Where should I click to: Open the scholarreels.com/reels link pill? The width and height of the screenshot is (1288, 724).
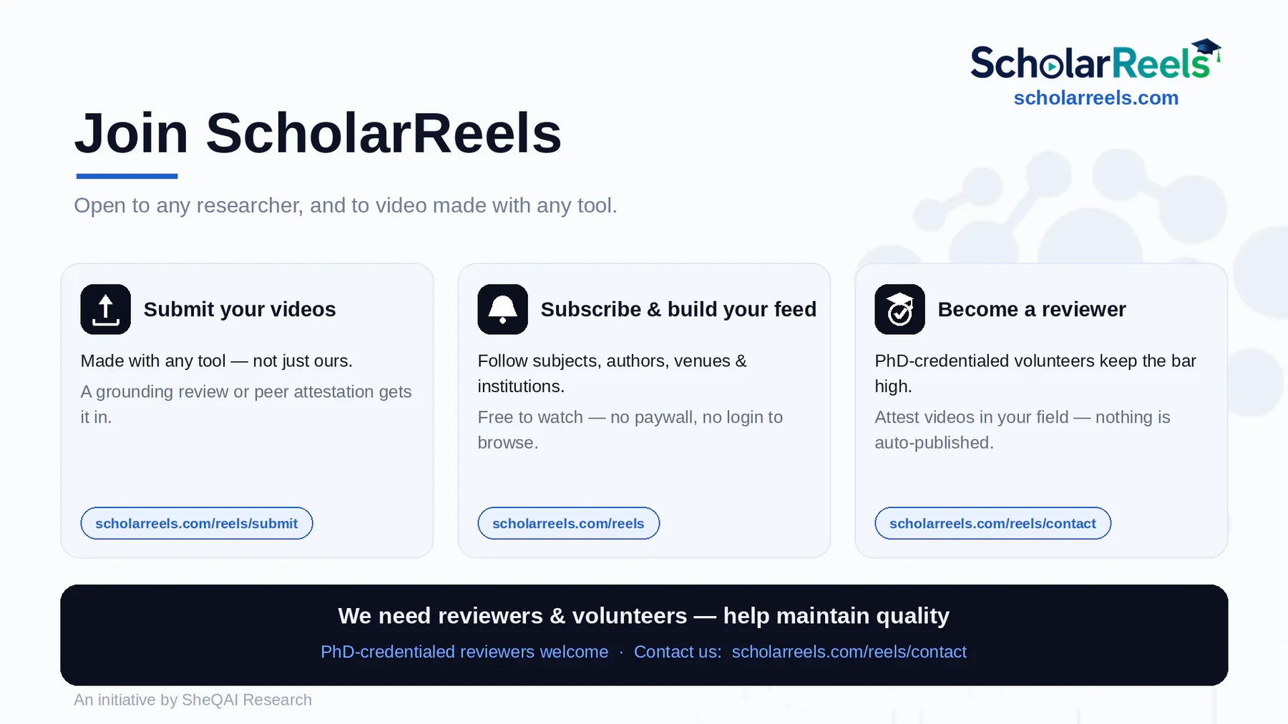pos(568,523)
